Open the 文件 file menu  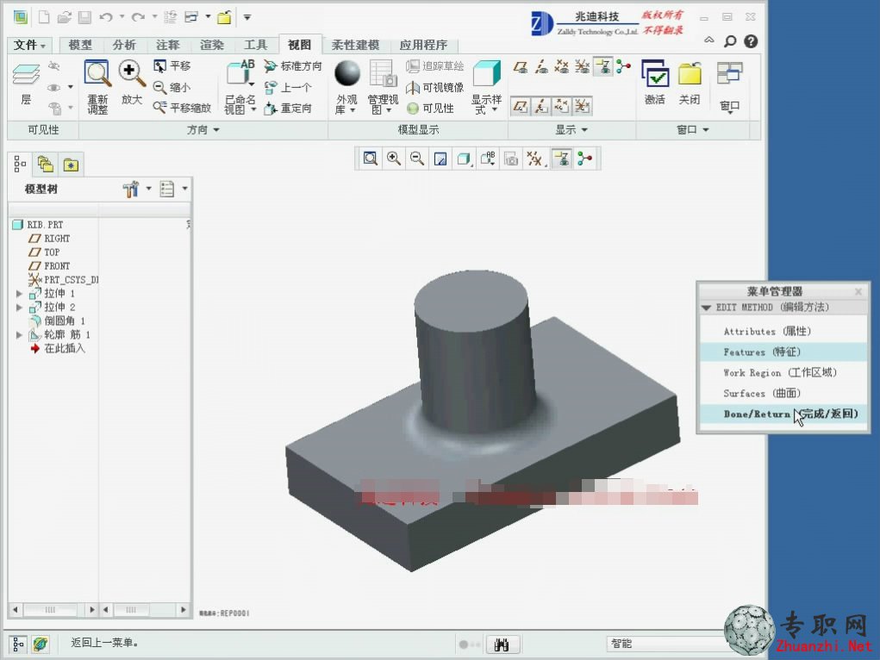pyautogui.click(x=29, y=45)
